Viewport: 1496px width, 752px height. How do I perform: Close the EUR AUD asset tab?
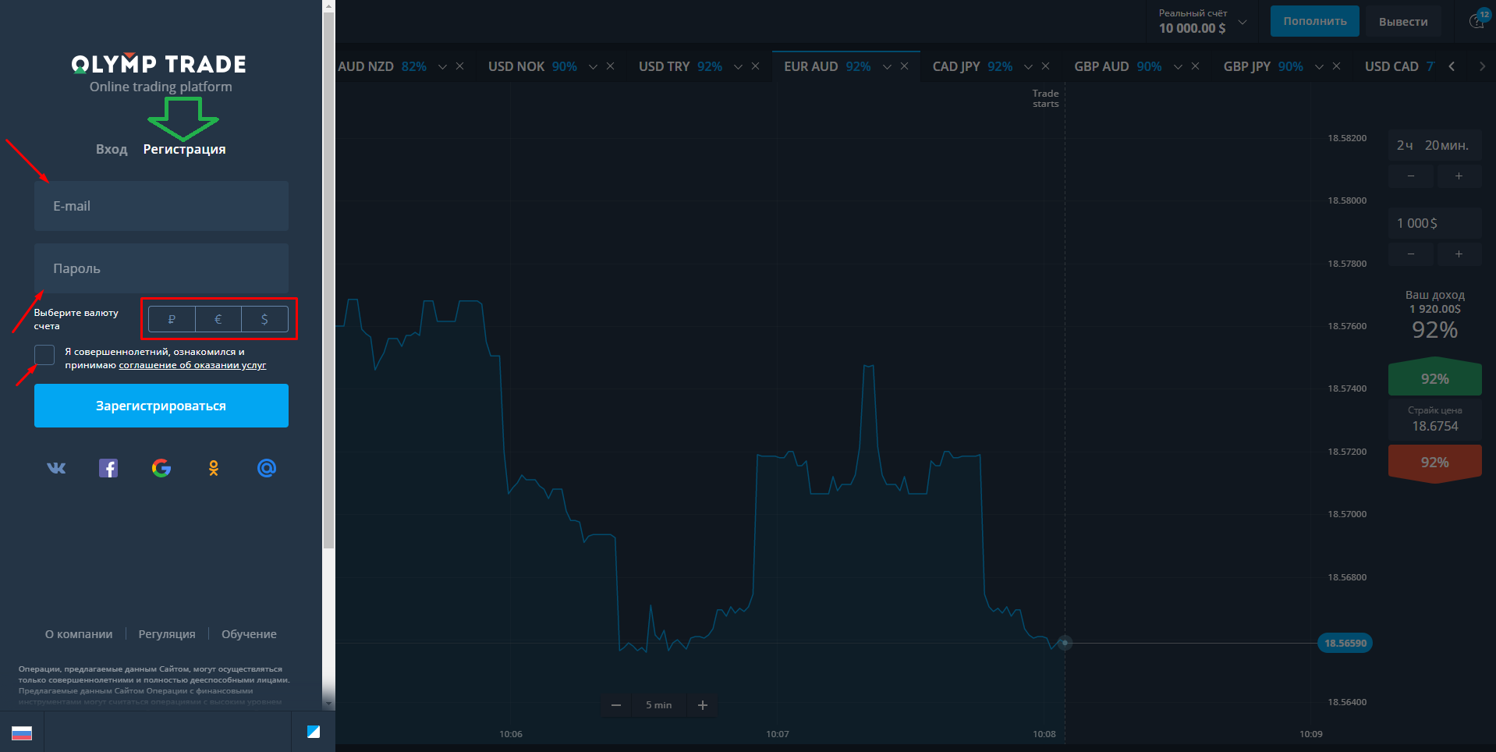point(905,66)
